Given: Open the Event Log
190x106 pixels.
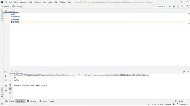Looking at the screenshot, I should point(180,101).
